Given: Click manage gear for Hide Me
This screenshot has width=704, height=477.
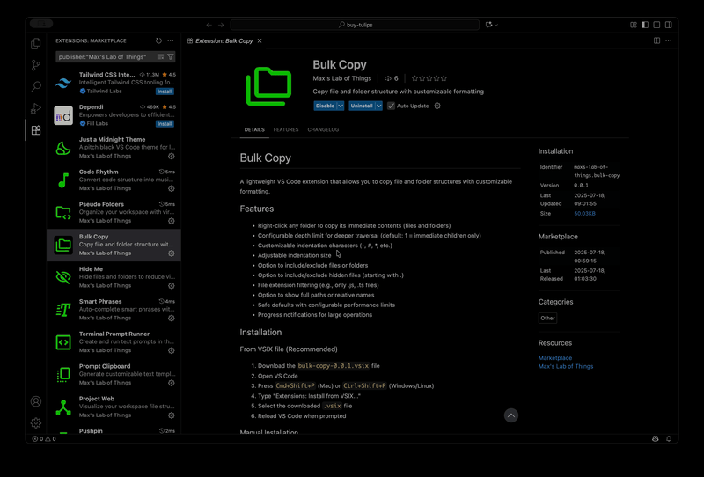Looking at the screenshot, I should [x=171, y=286].
